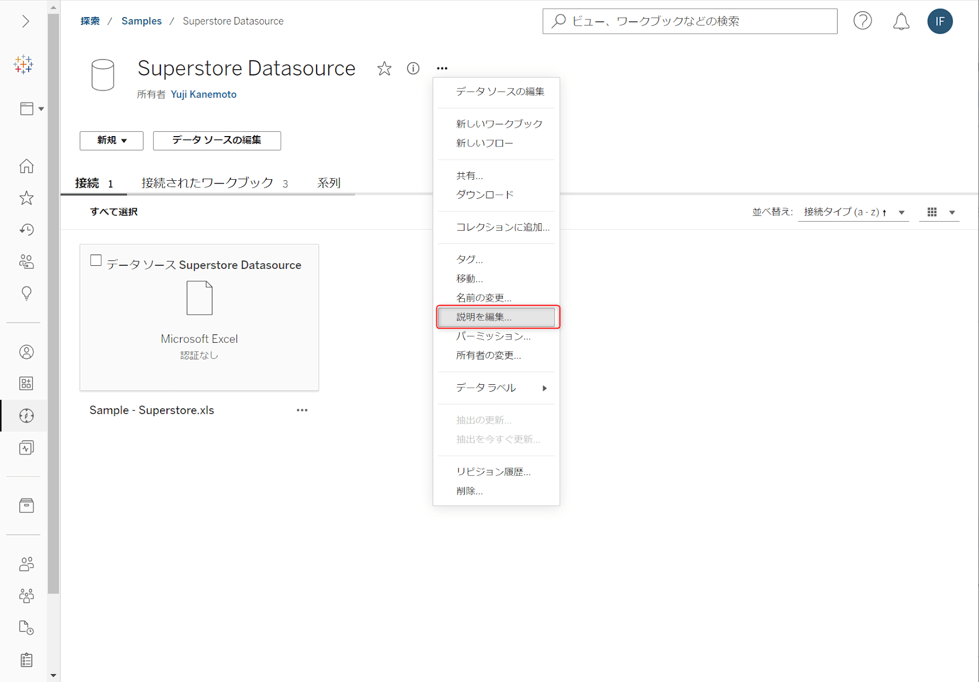This screenshot has width=979, height=682.
Task: Click the Tableau logo icon
Action: [x=23, y=65]
